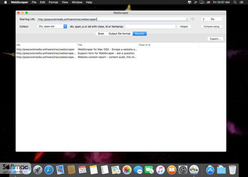Click the clock showing Fri 10:57 AM
The image size is (248, 177).
coord(221,2)
